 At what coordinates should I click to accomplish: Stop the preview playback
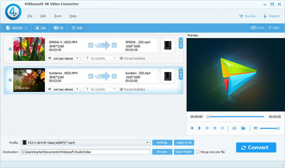tap(215, 128)
